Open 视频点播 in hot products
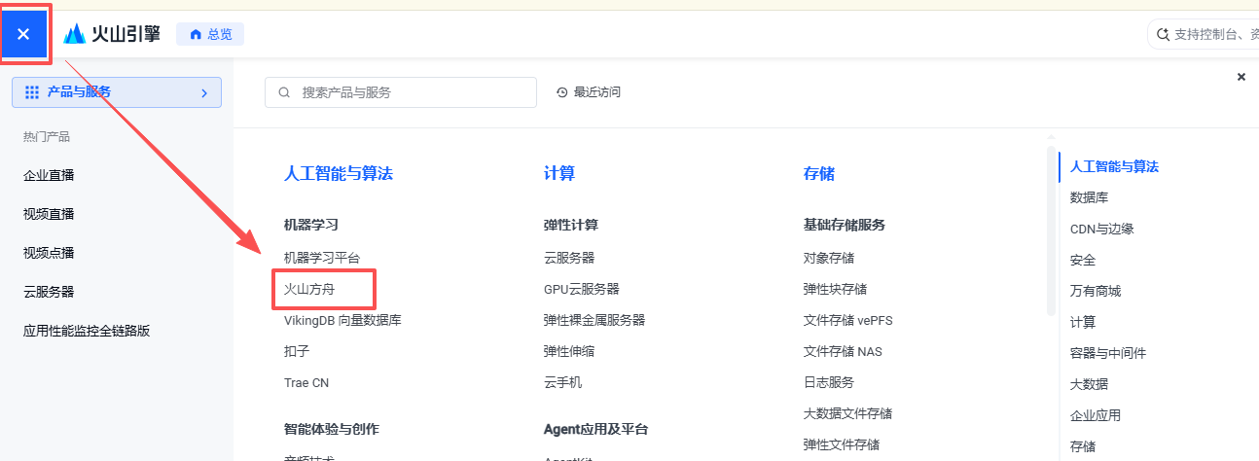The image size is (1259, 461). click(x=49, y=253)
